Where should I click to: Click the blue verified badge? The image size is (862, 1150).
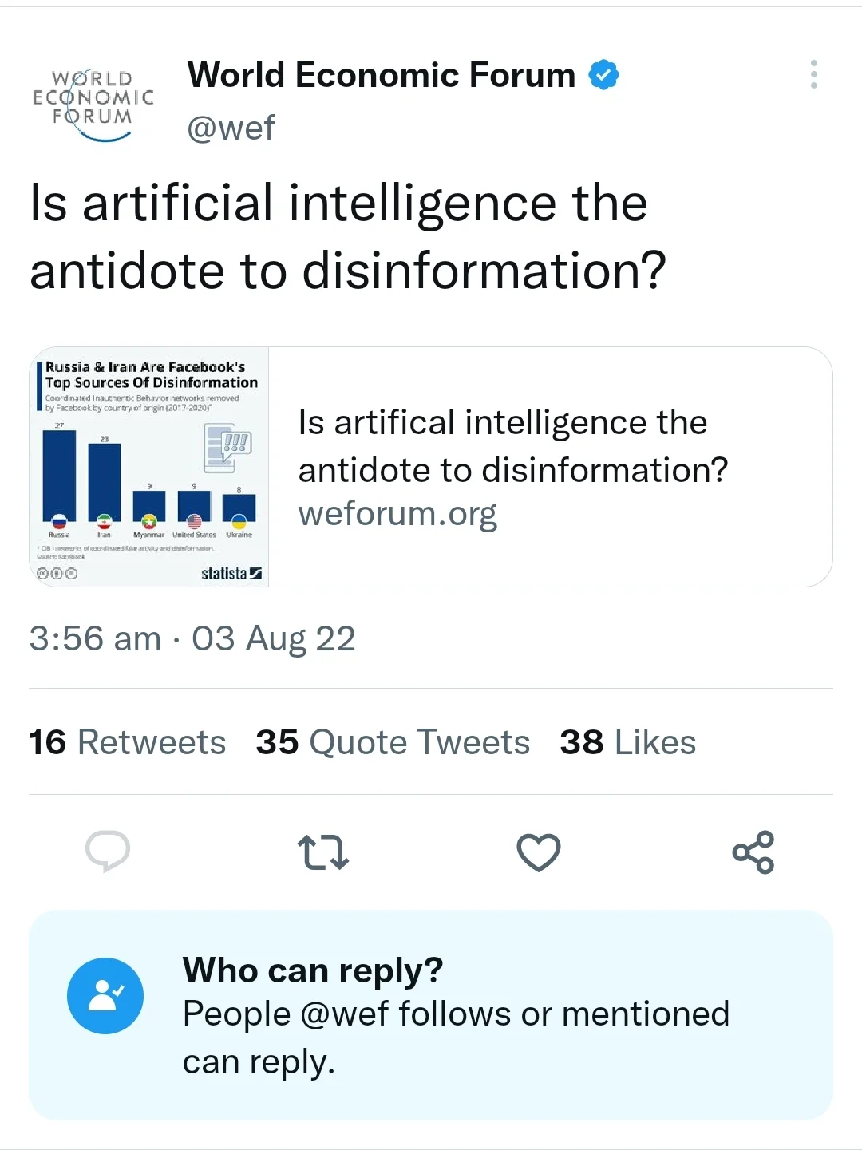click(604, 75)
